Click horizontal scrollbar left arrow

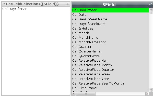coord(74,93)
